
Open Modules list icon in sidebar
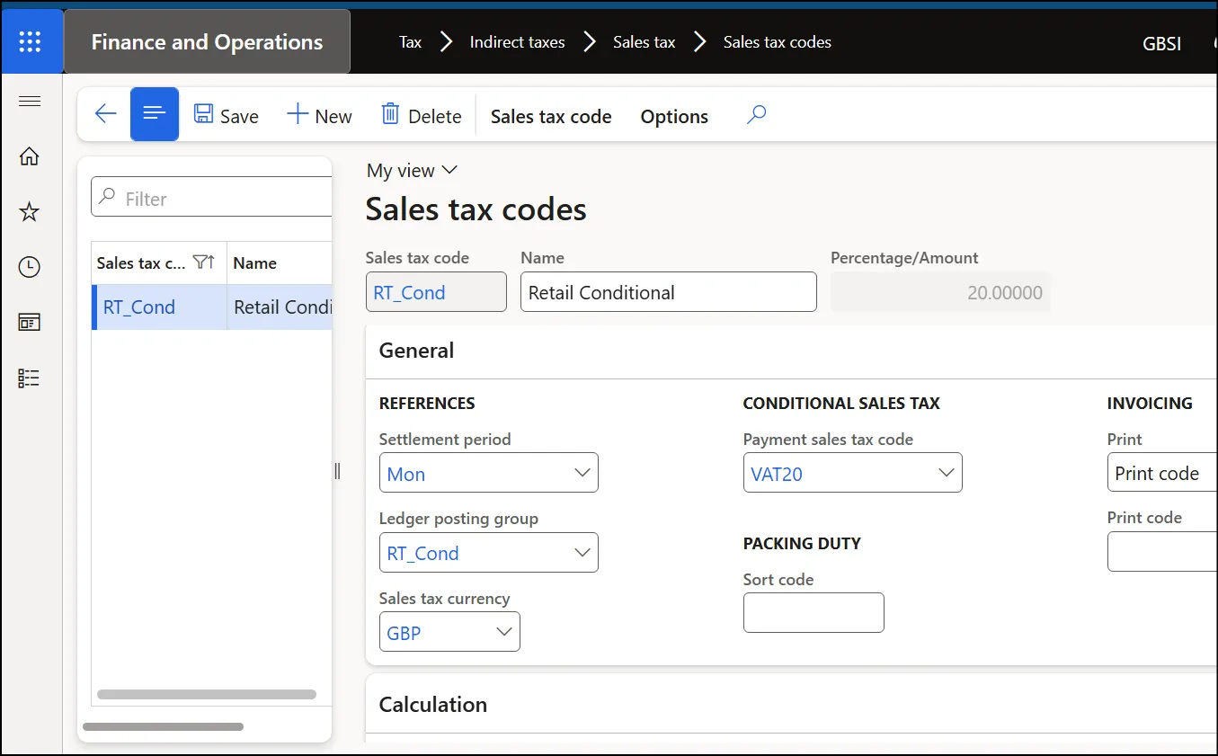[x=30, y=378]
